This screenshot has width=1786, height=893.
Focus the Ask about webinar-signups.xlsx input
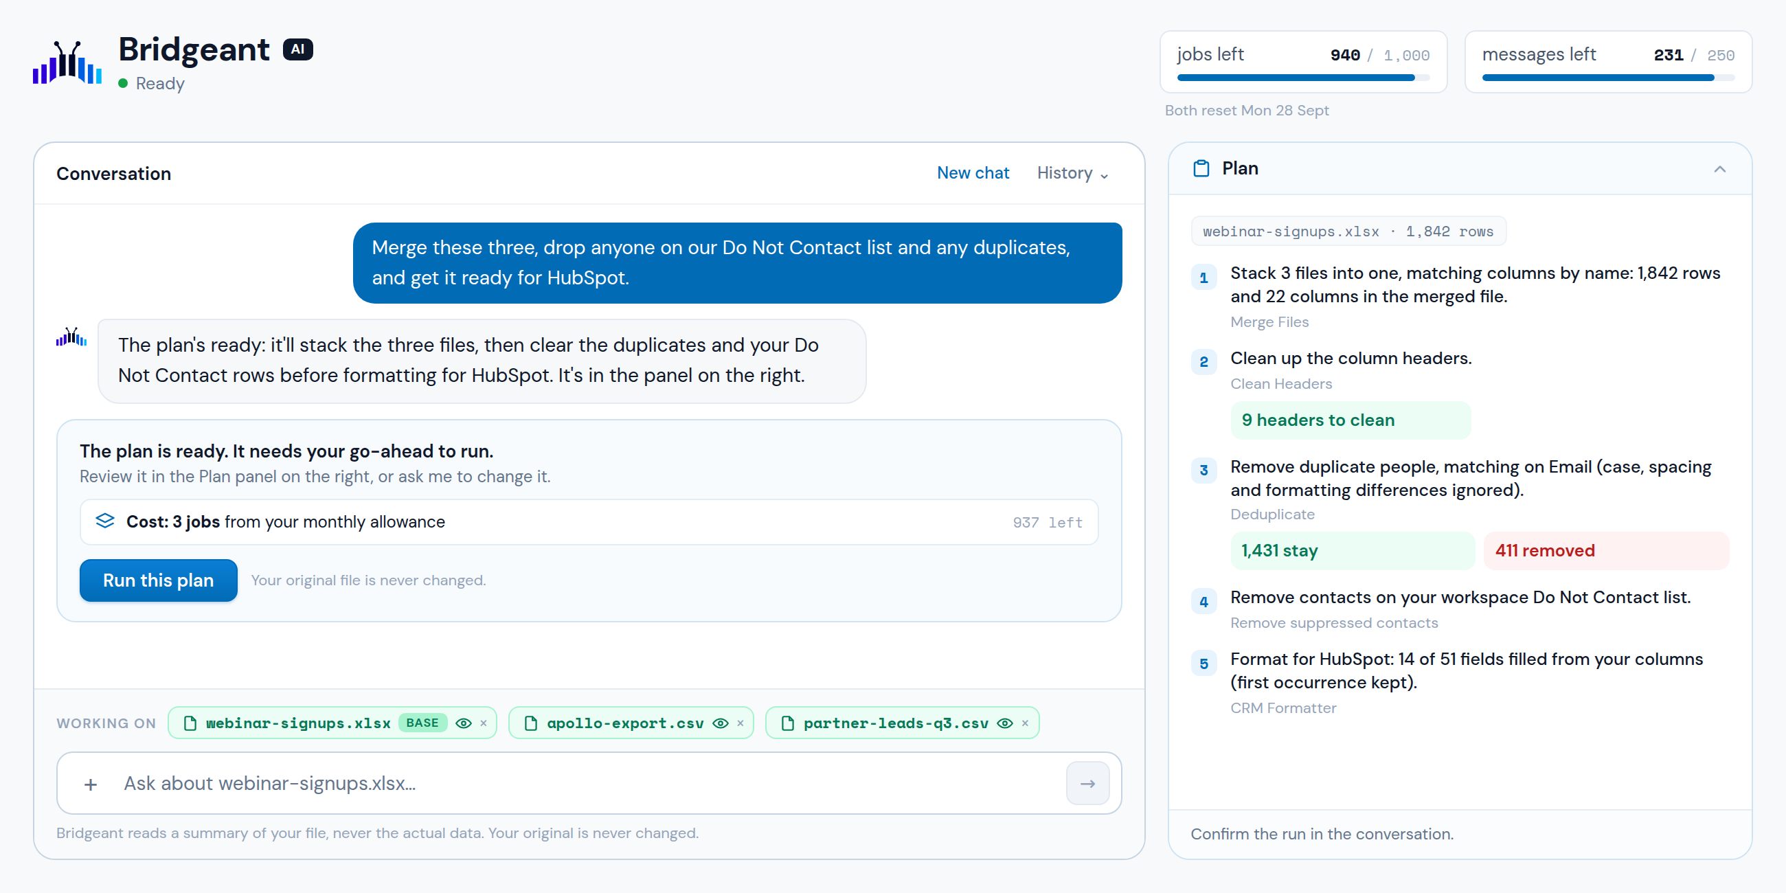(x=588, y=784)
